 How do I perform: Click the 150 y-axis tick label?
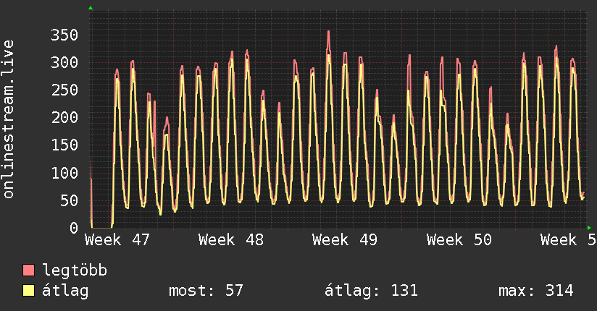pyautogui.click(x=64, y=145)
